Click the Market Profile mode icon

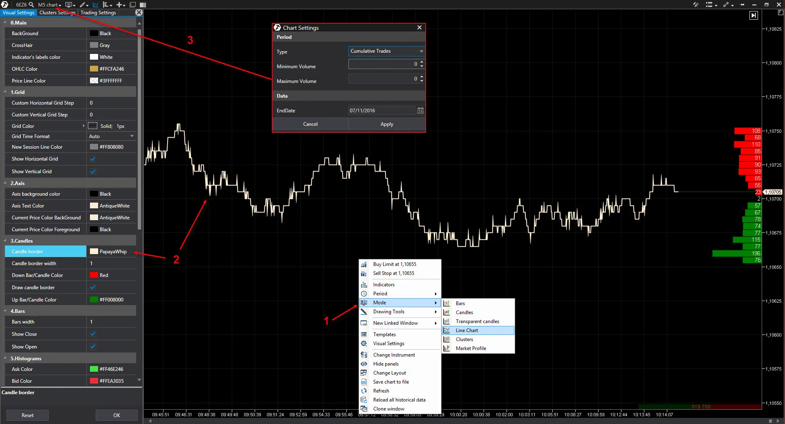446,348
